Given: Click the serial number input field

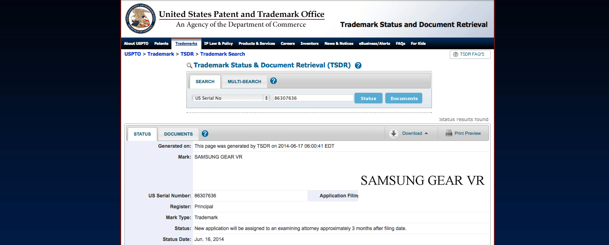Looking at the screenshot, I should pos(314,98).
